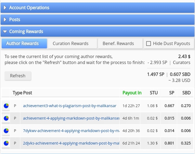
Task: Open achievement3-what-is-plagiarism post link
Action: [x=70, y=106]
